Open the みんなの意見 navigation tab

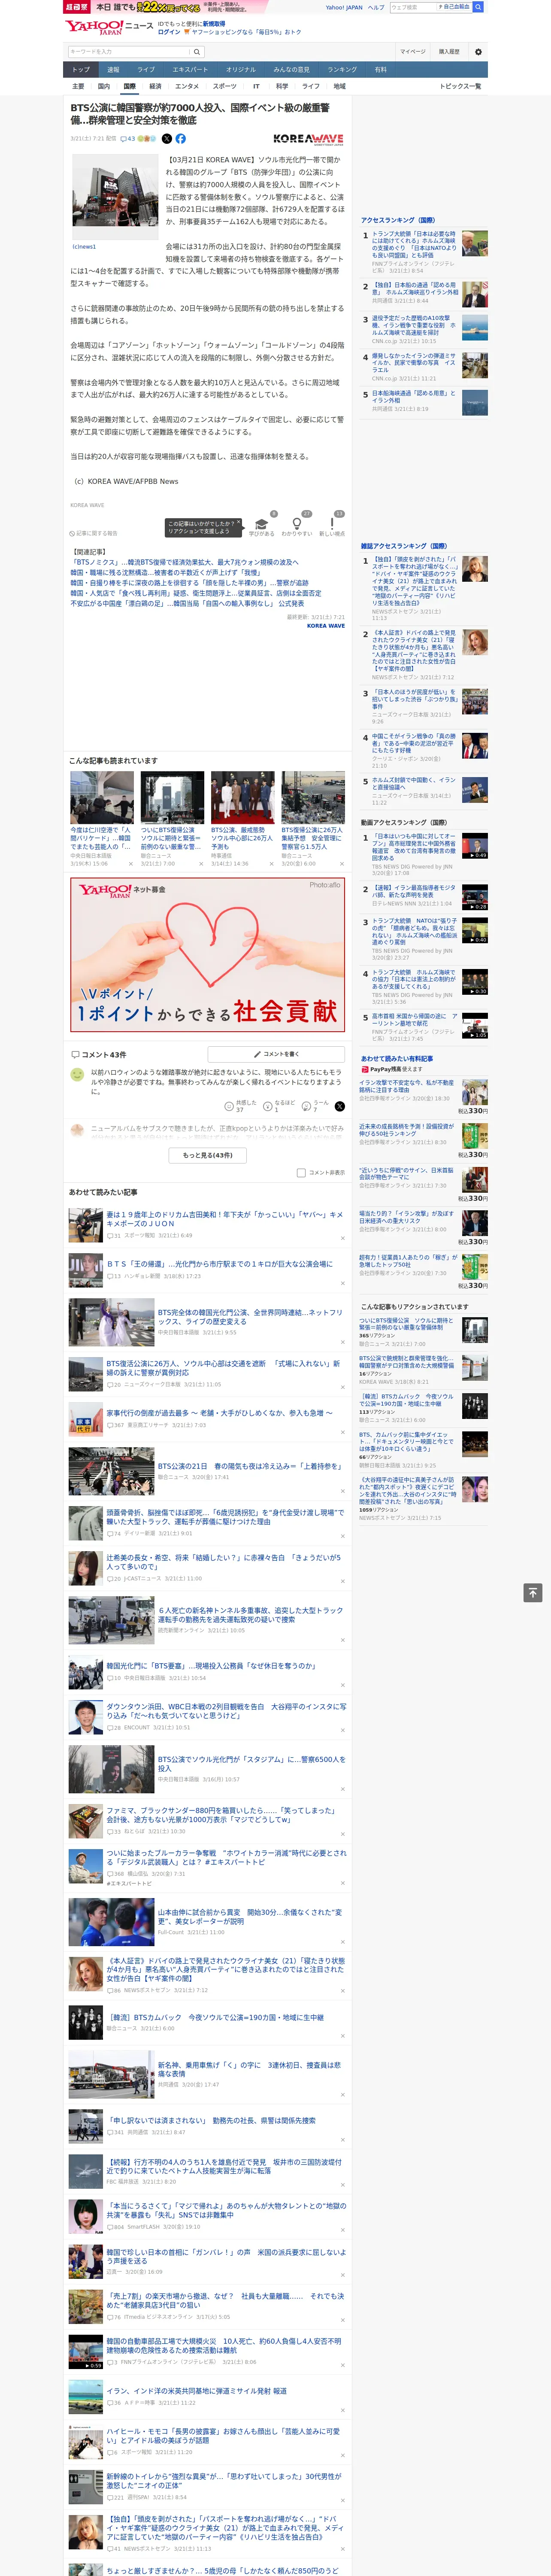291,70
